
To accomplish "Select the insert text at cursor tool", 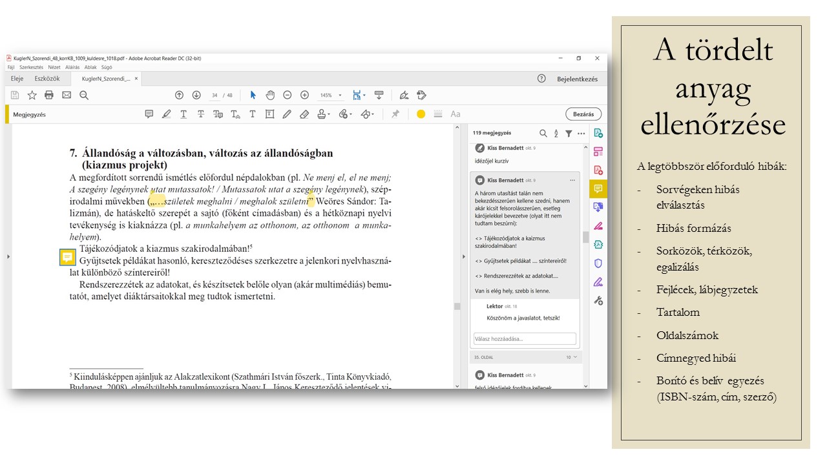I will pyautogui.click(x=235, y=114).
